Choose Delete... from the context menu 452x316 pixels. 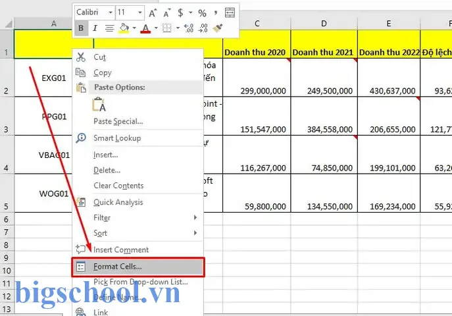(x=138, y=170)
